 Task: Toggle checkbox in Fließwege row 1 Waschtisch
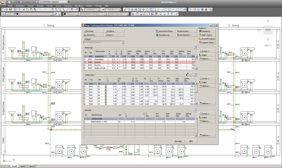click(117, 56)
